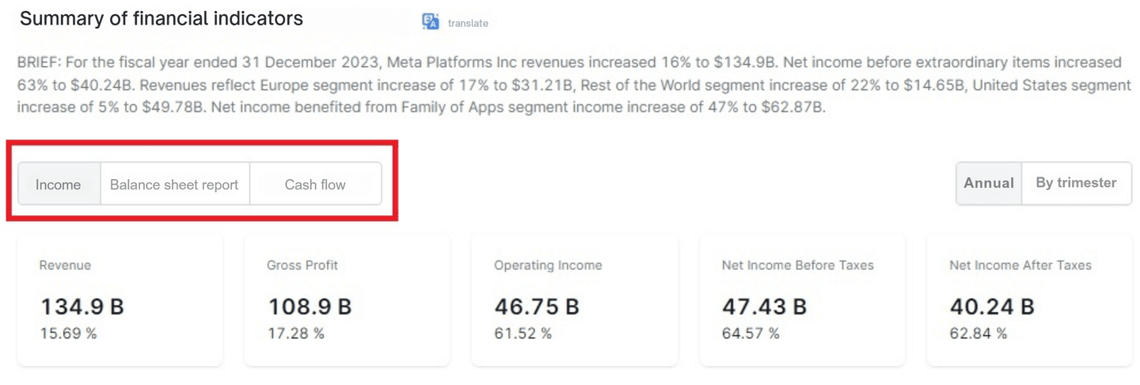Select the 108.9 B gross profit value
This screenshot has height=385, width=1140.
[310, 307]
